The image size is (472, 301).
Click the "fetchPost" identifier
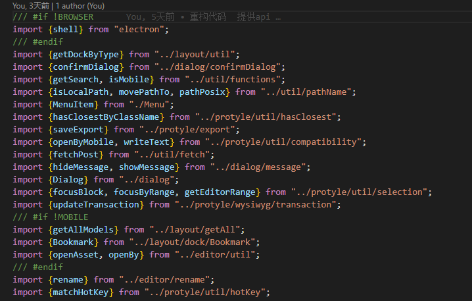(x=76, y=155)
